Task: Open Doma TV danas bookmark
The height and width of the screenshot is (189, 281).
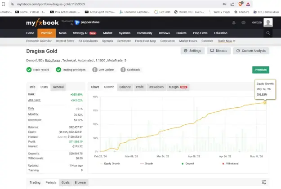Action: 30,12
